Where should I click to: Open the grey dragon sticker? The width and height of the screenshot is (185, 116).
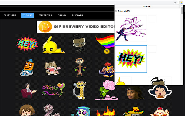[53, 110]
